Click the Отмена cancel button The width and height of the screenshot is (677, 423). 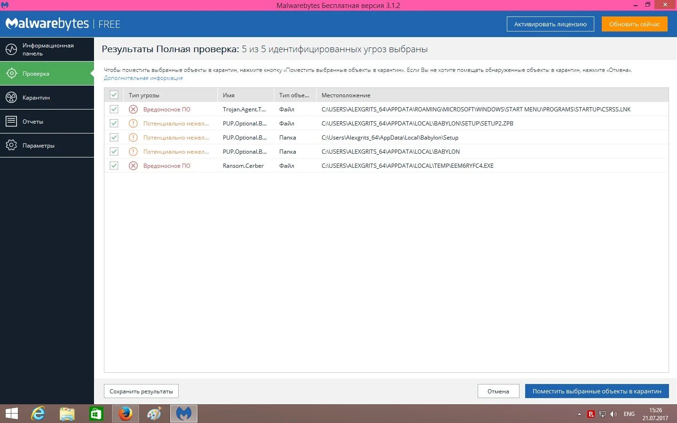click(x=498, y=391)
